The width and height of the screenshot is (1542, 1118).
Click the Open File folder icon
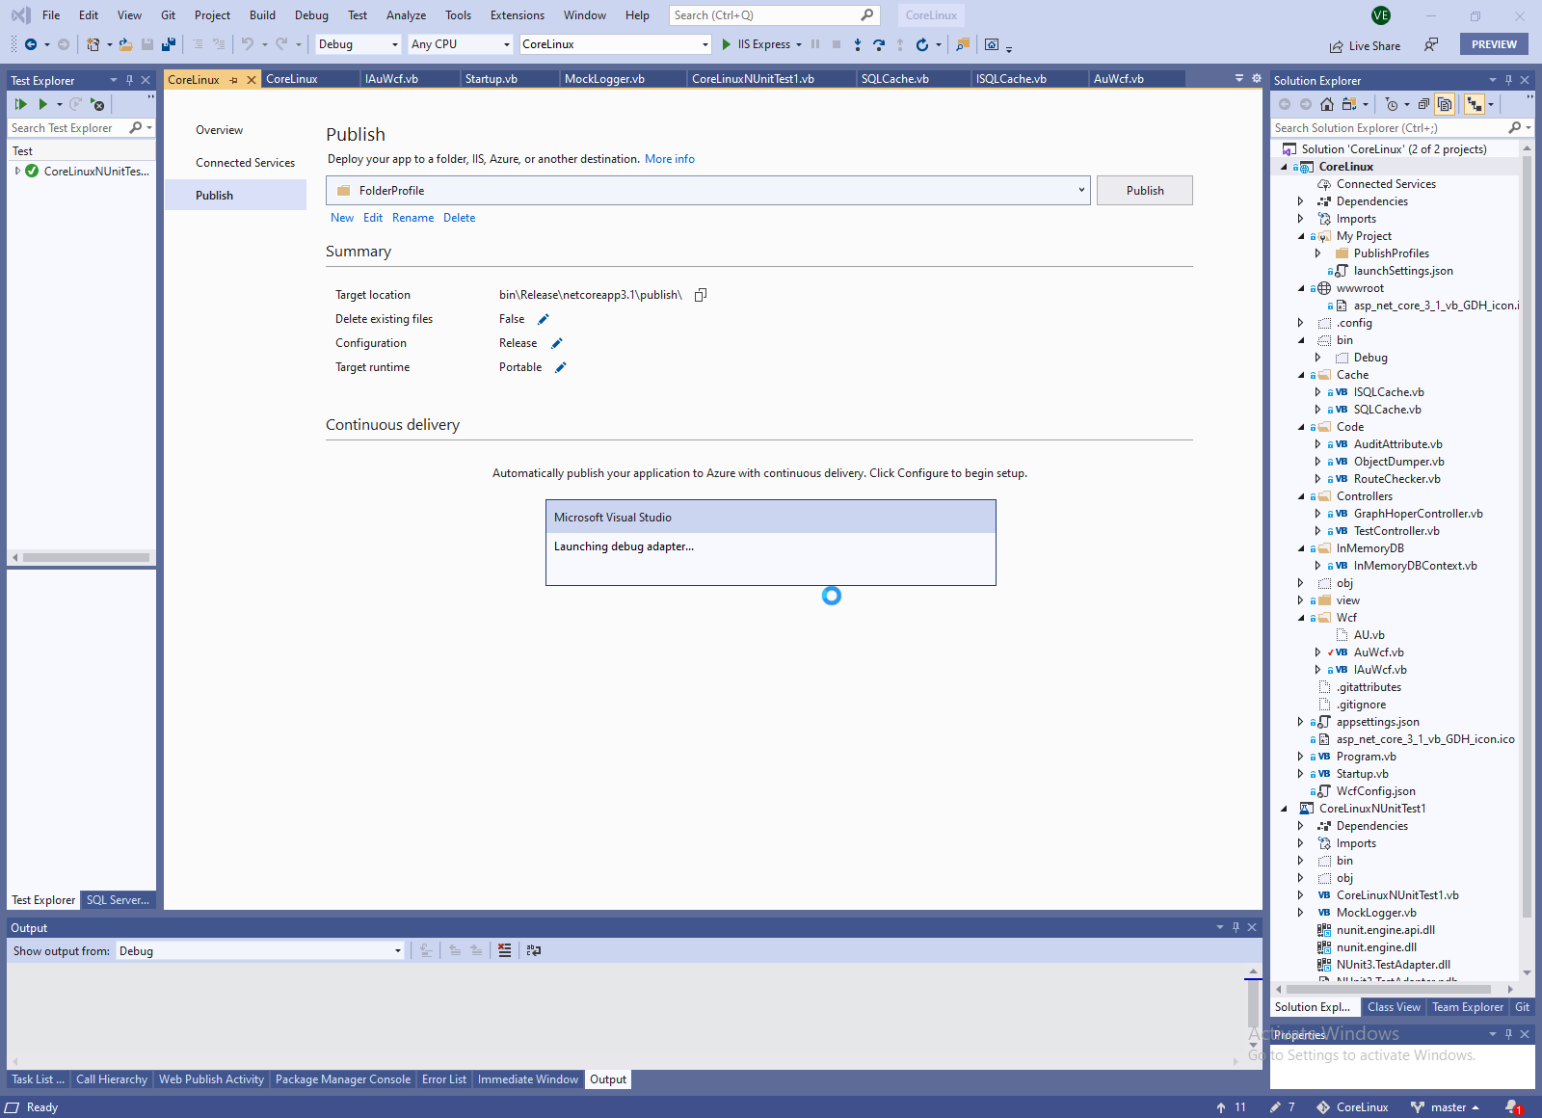(125, 44)
